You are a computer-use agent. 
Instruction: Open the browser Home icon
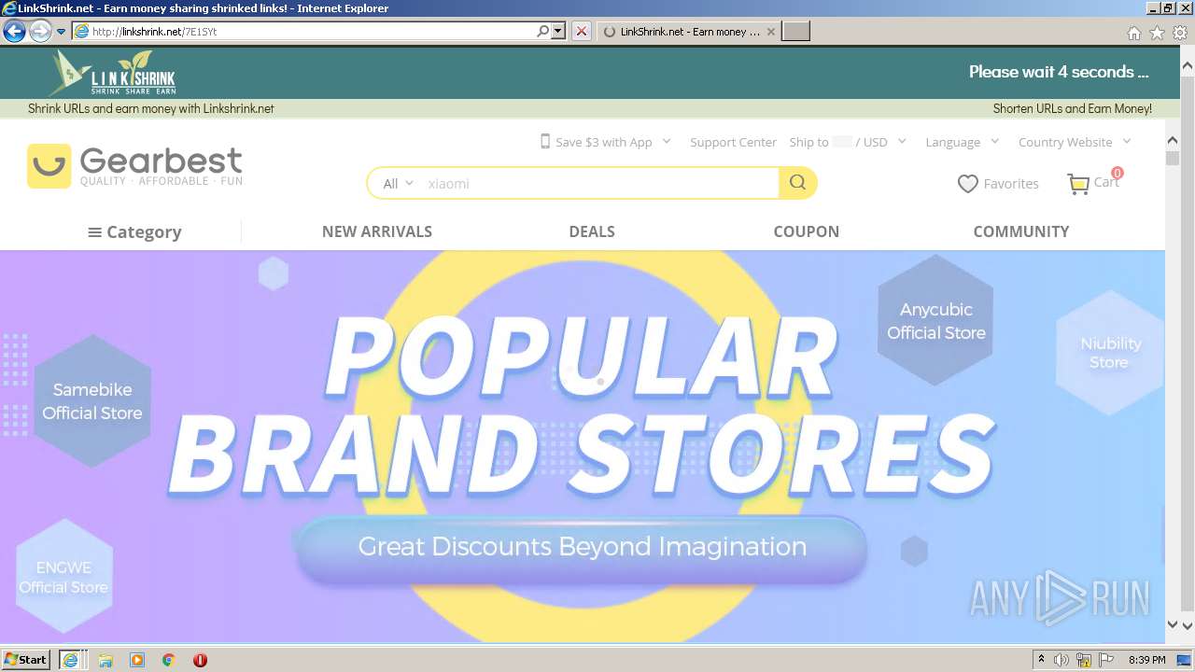tap(1133, 33)
